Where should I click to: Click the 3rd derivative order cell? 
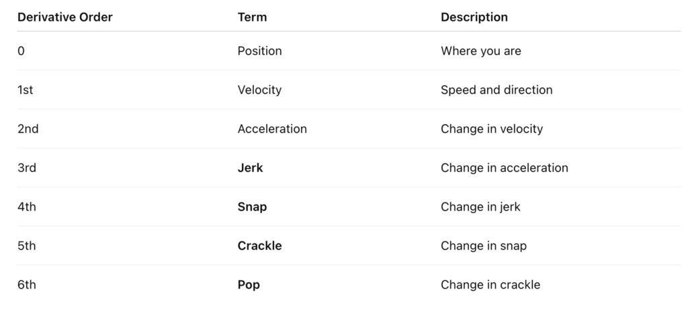(x=26, y=168)
